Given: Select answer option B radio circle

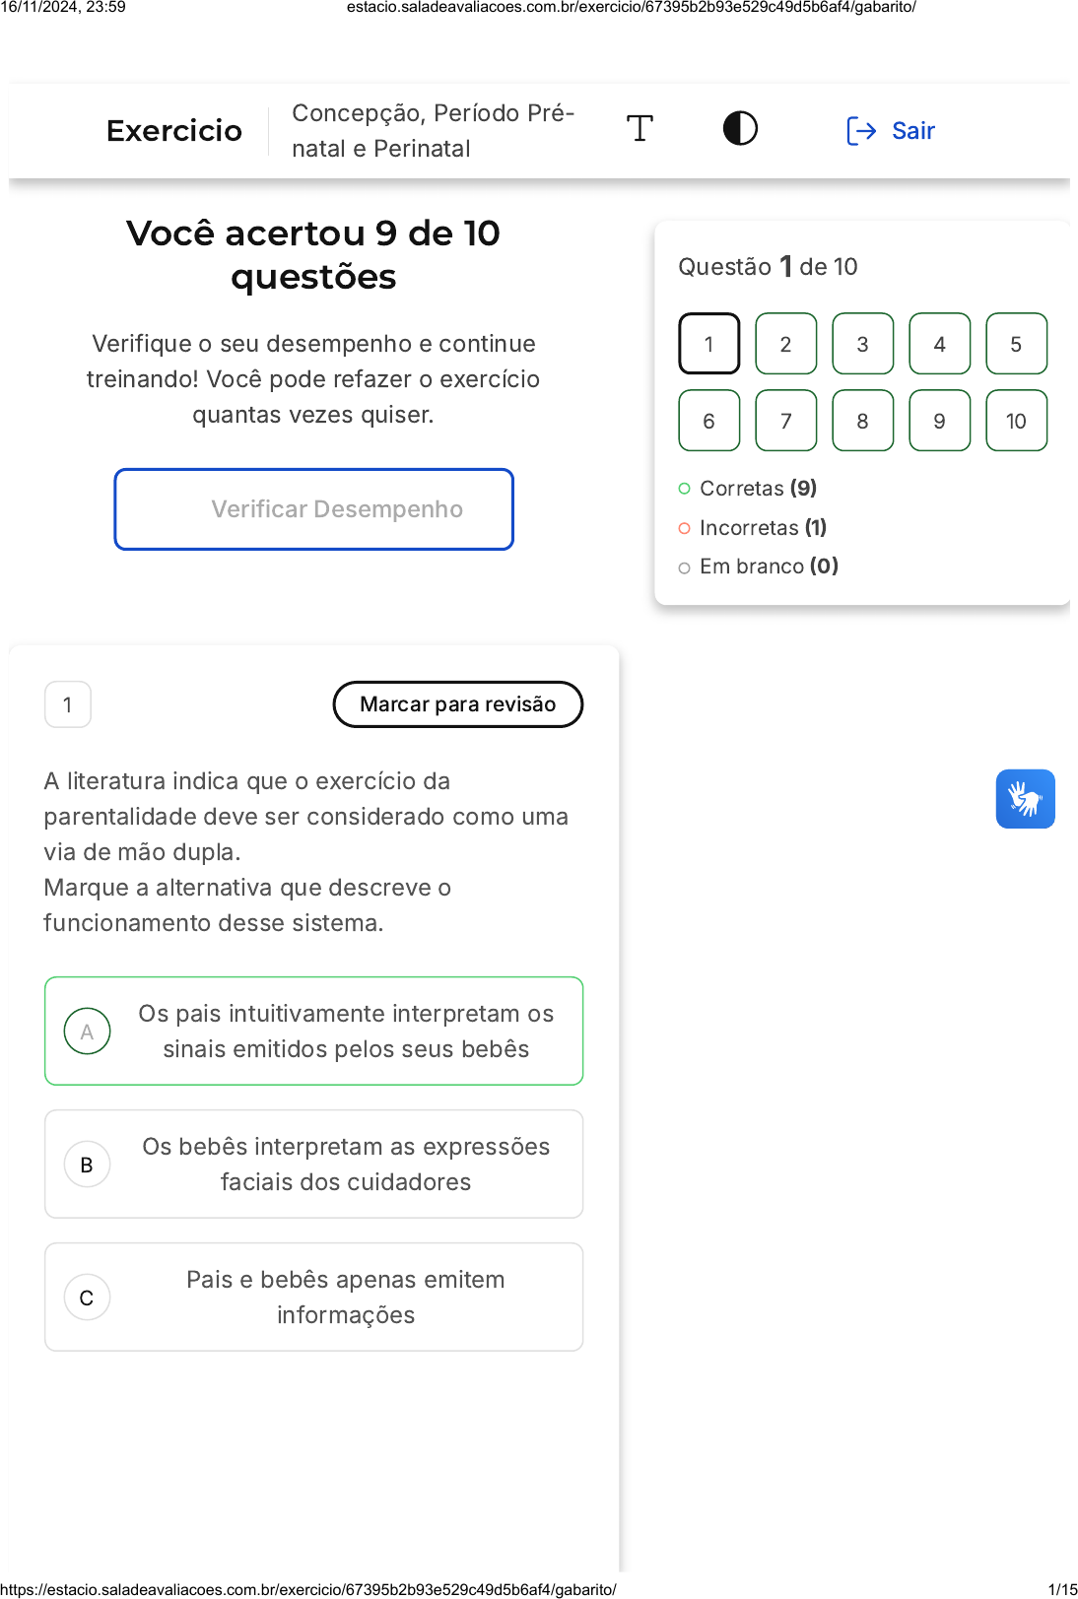Looking at the screenshot, I should tap(88, 1165).
